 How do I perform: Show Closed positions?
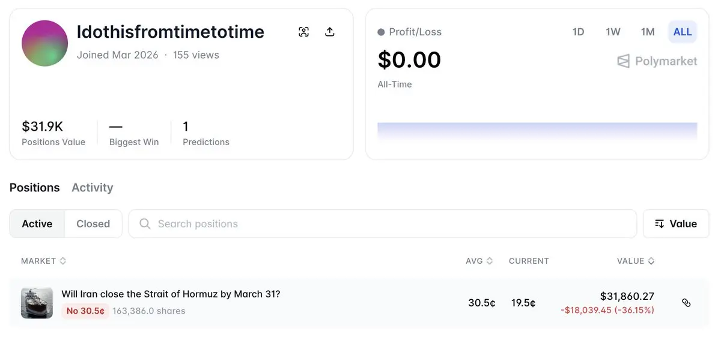coord(93,224)
